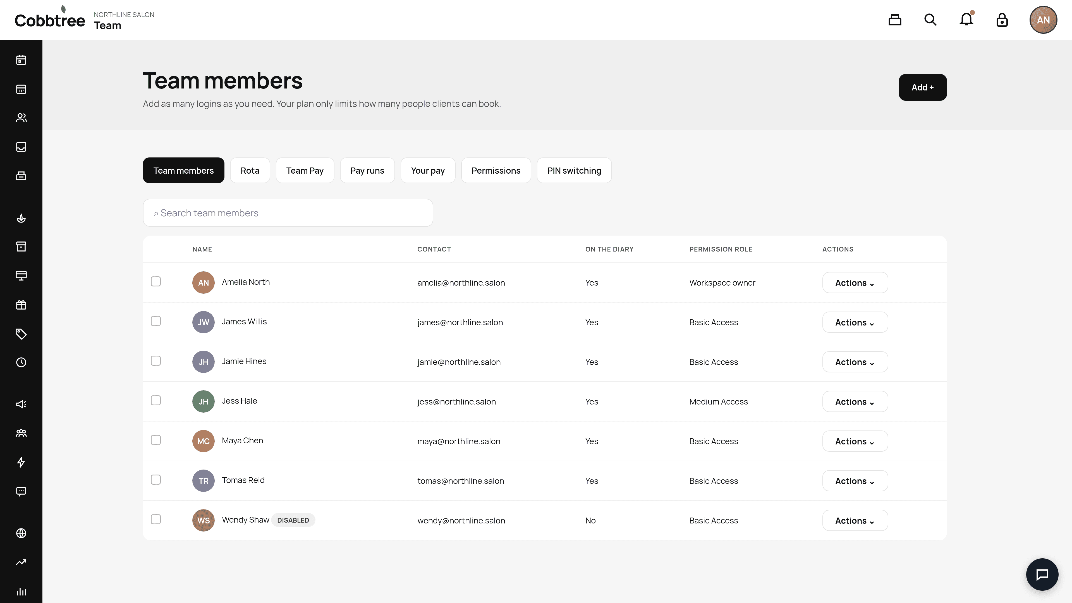
Task: Tick the checkbox for Amelia North
Action: 156,282
